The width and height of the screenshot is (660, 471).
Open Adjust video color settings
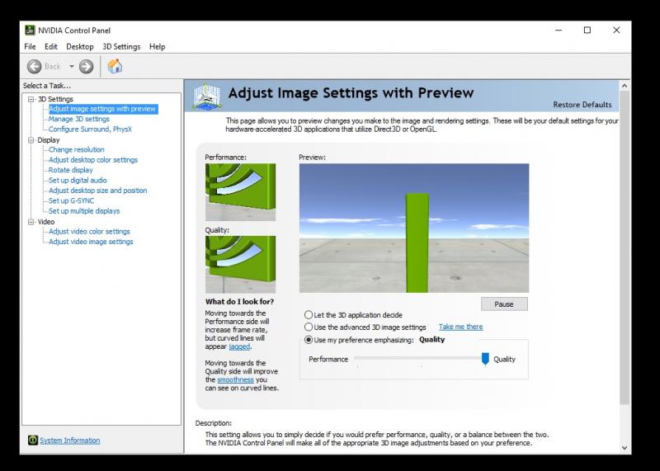[x=89, y=232]
